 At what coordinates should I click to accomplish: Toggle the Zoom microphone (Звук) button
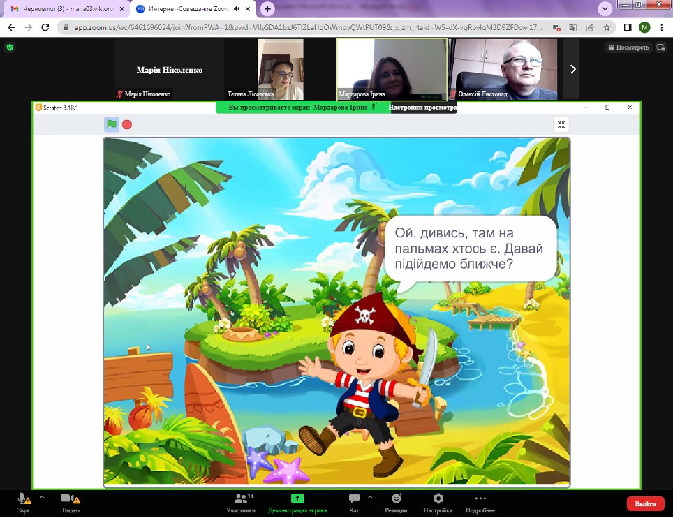[24, 503]
